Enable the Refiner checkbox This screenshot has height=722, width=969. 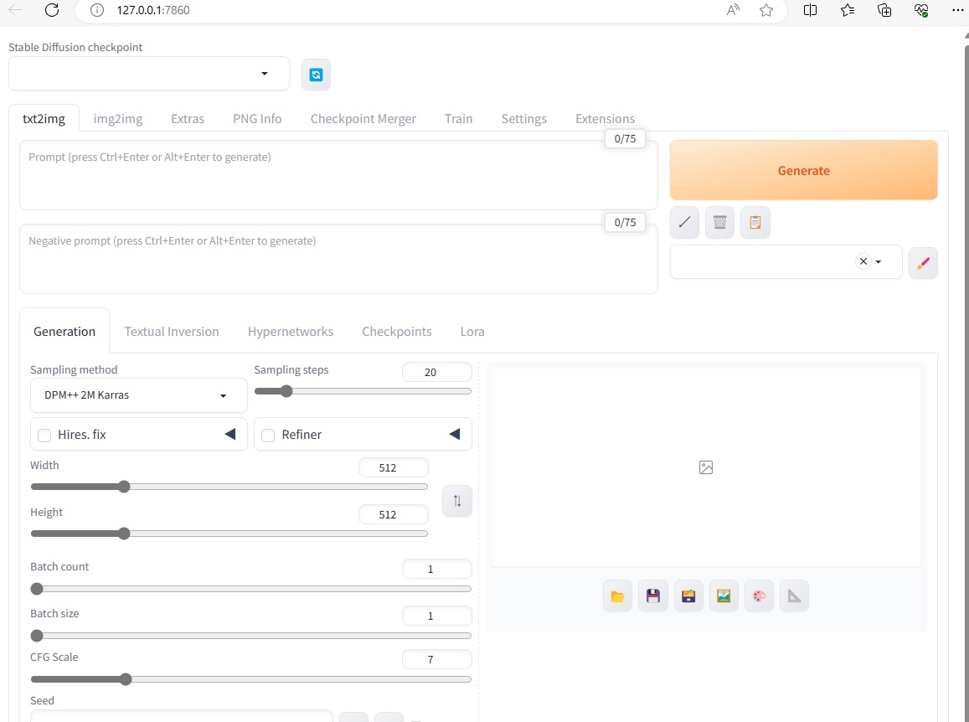tap(268, 434)
